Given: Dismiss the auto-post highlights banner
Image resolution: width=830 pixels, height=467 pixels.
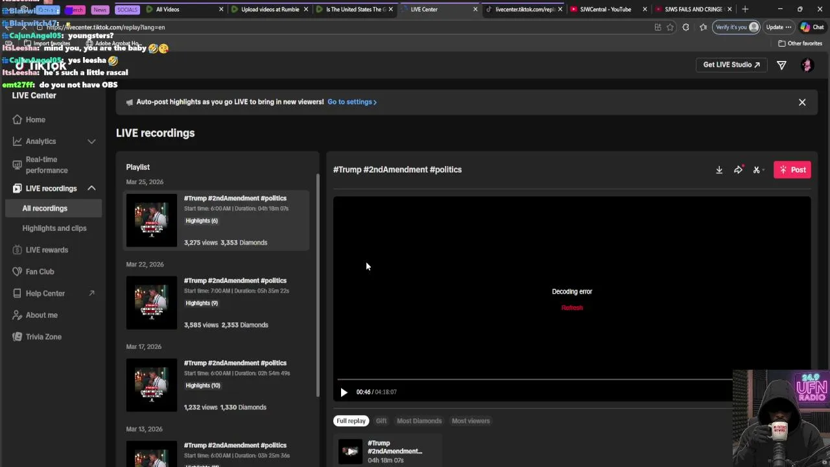Looking at the screenshot, I should [802, 102].
